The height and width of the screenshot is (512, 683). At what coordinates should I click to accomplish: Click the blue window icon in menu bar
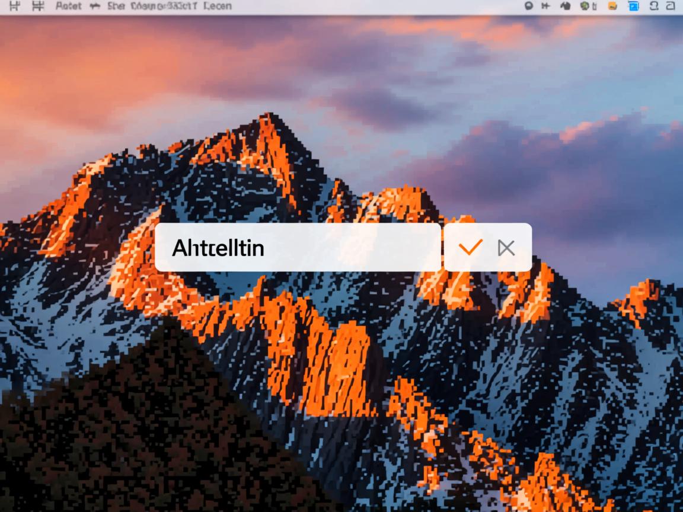pos(633,6)
